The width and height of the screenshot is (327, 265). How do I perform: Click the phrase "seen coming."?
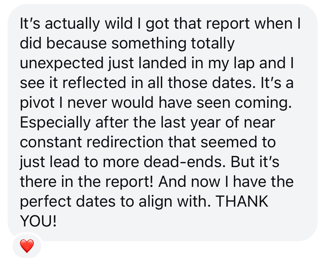244,103
